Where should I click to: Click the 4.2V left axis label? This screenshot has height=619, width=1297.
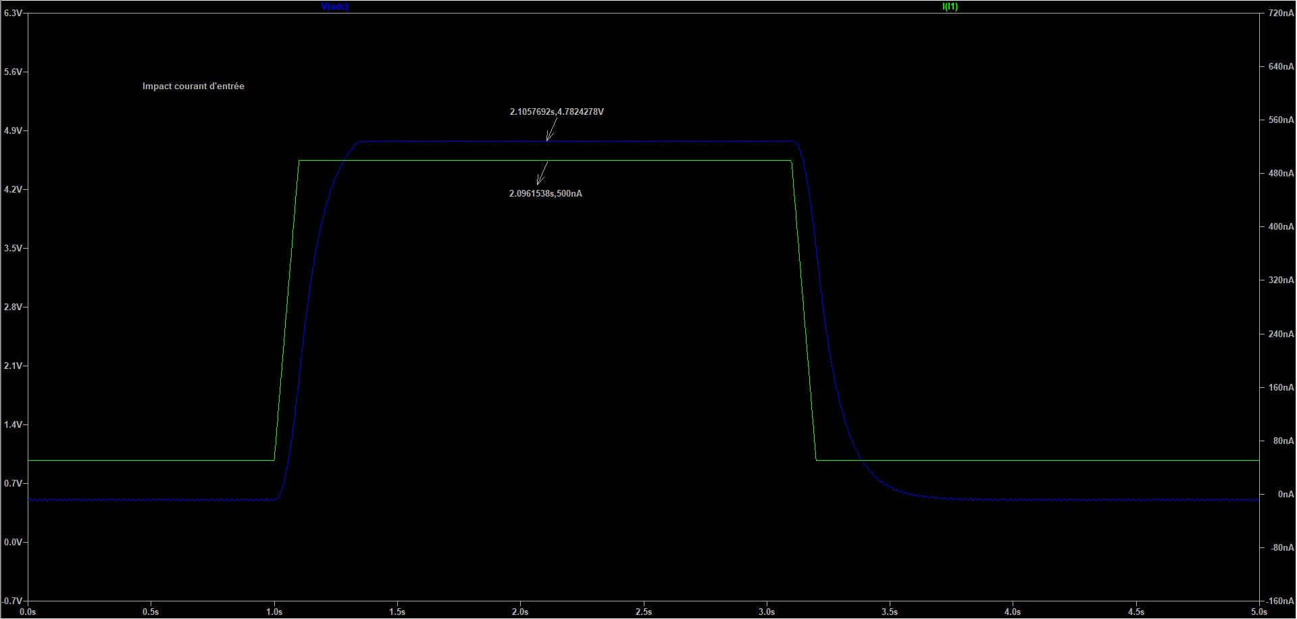(x=13, y=189)
